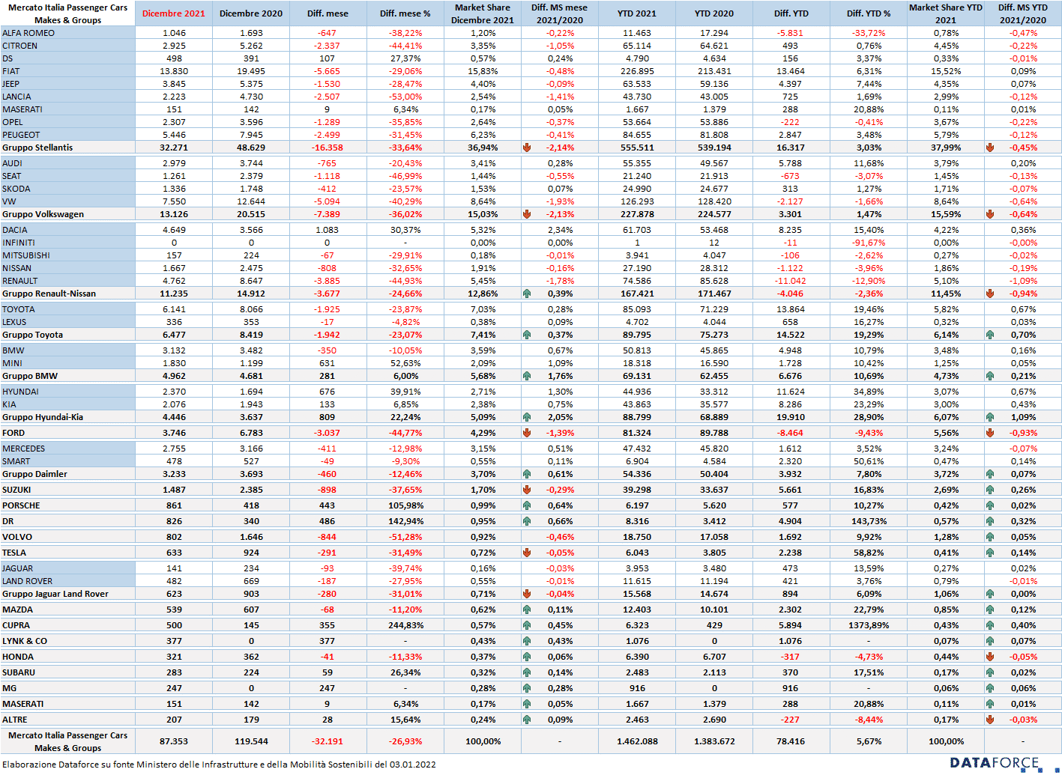Screen dimensions: 1062x775
Task: Click the 'Diff. YTD %' column header
Action: click(869, 13)
